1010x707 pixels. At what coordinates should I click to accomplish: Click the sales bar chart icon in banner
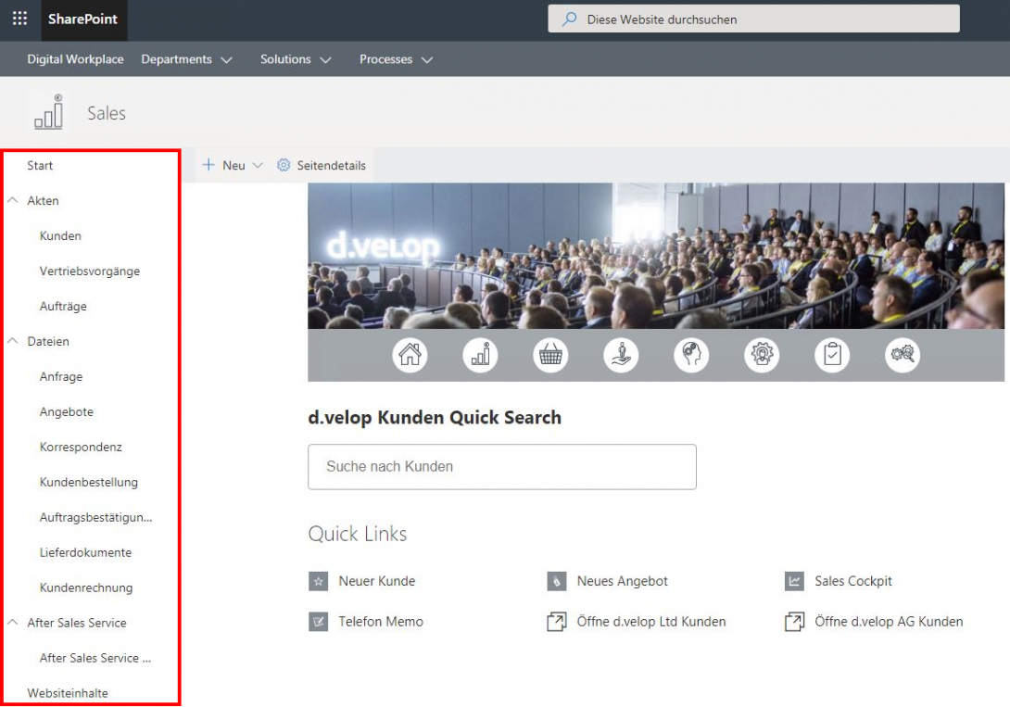(480, 354)
